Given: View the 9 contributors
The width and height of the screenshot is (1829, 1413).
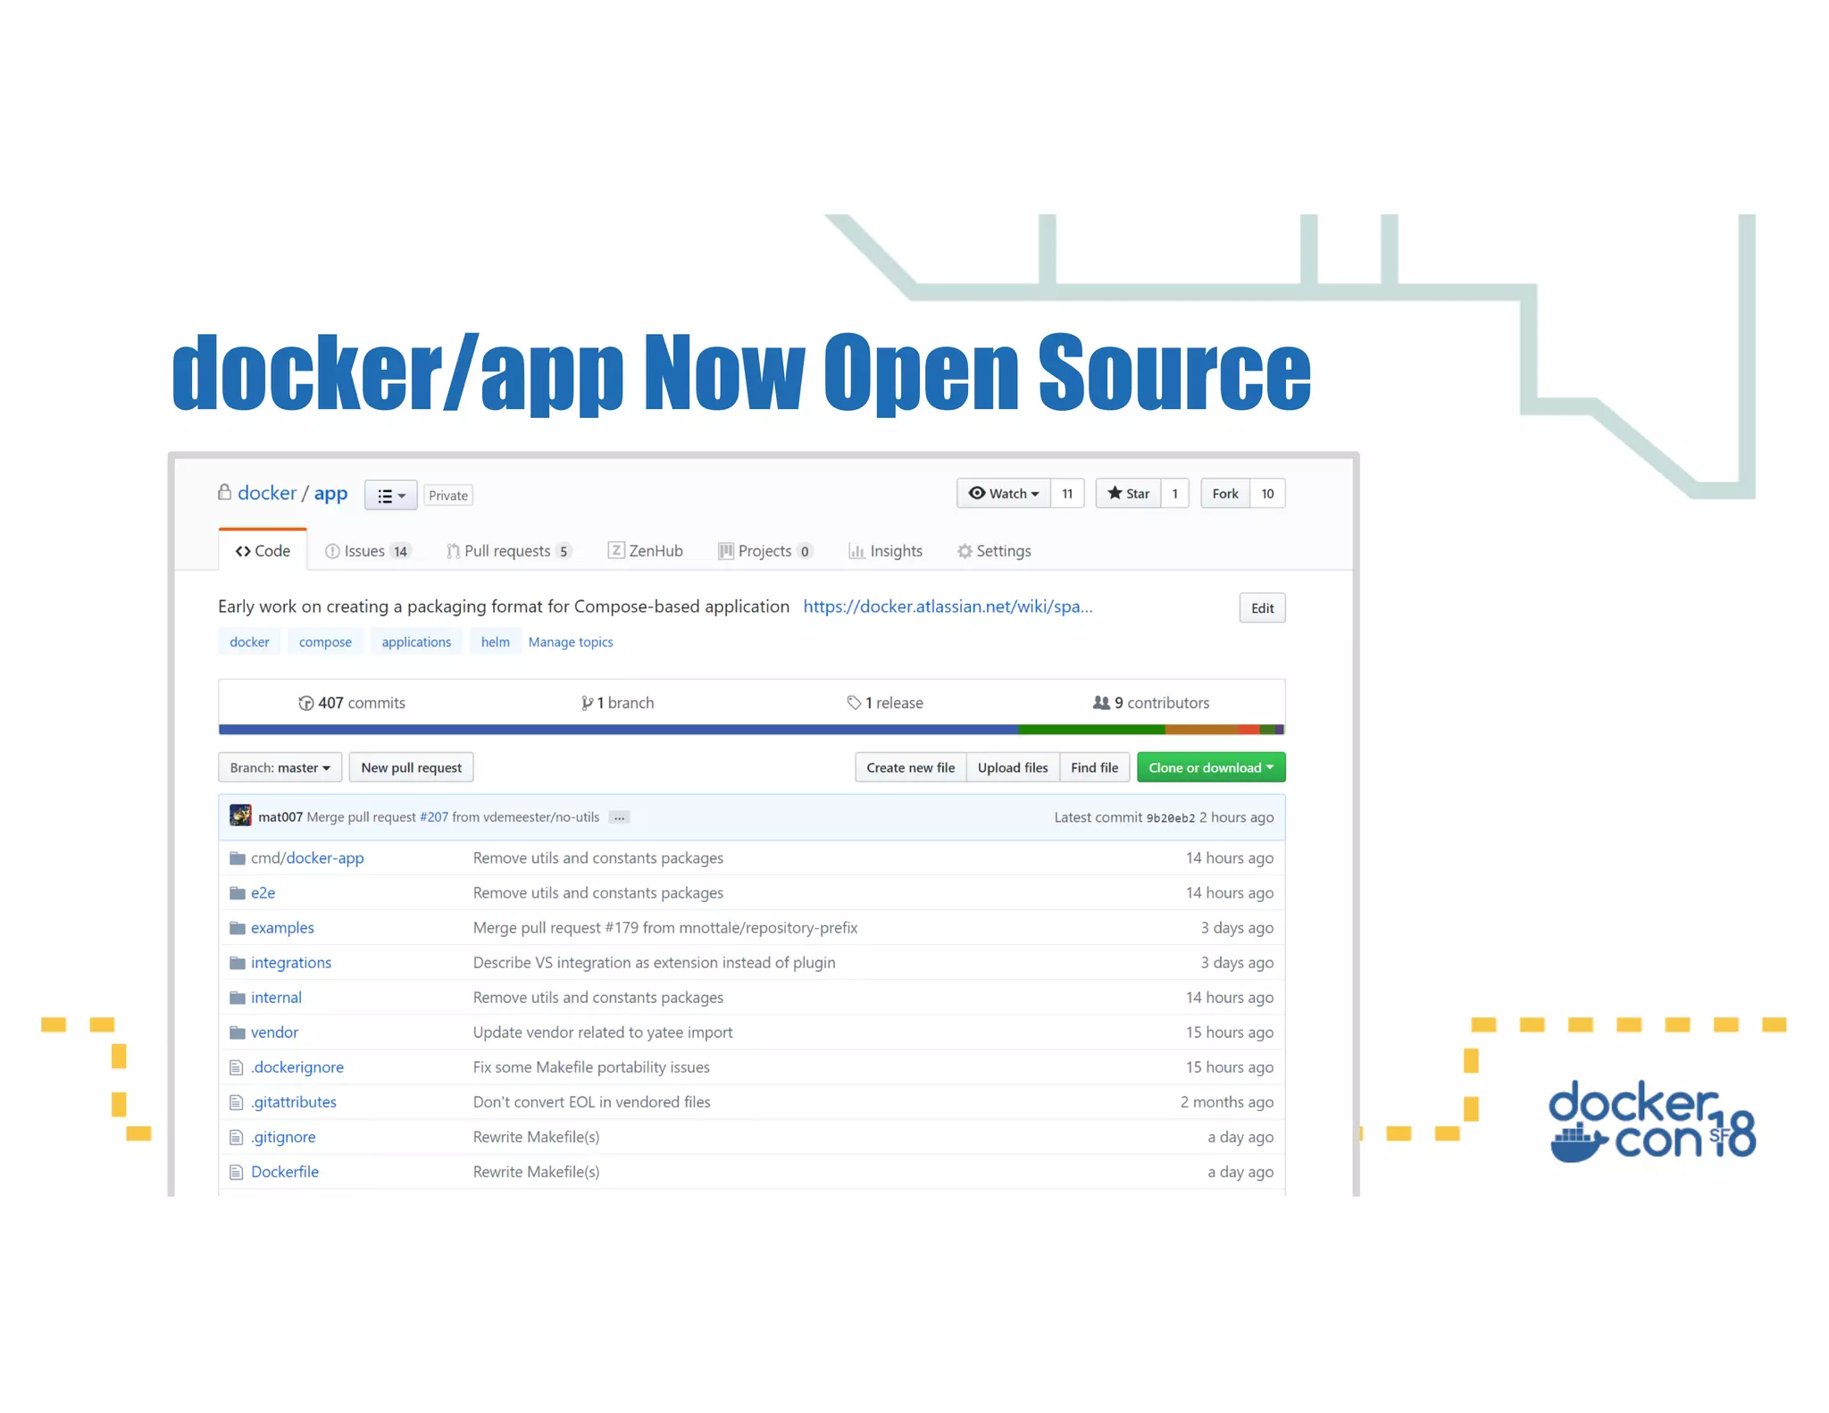Looking at the screenshot, I should click(1151, 703).
